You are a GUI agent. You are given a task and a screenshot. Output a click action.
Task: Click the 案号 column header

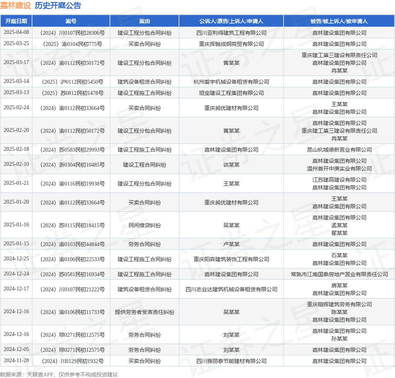point(71,21)
